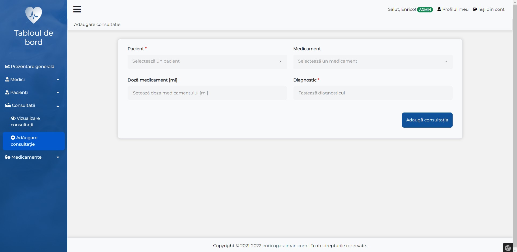The image size is (517, 252).
Task: Click the plus icon for Adăugare consultație
Action: [13, 137]
